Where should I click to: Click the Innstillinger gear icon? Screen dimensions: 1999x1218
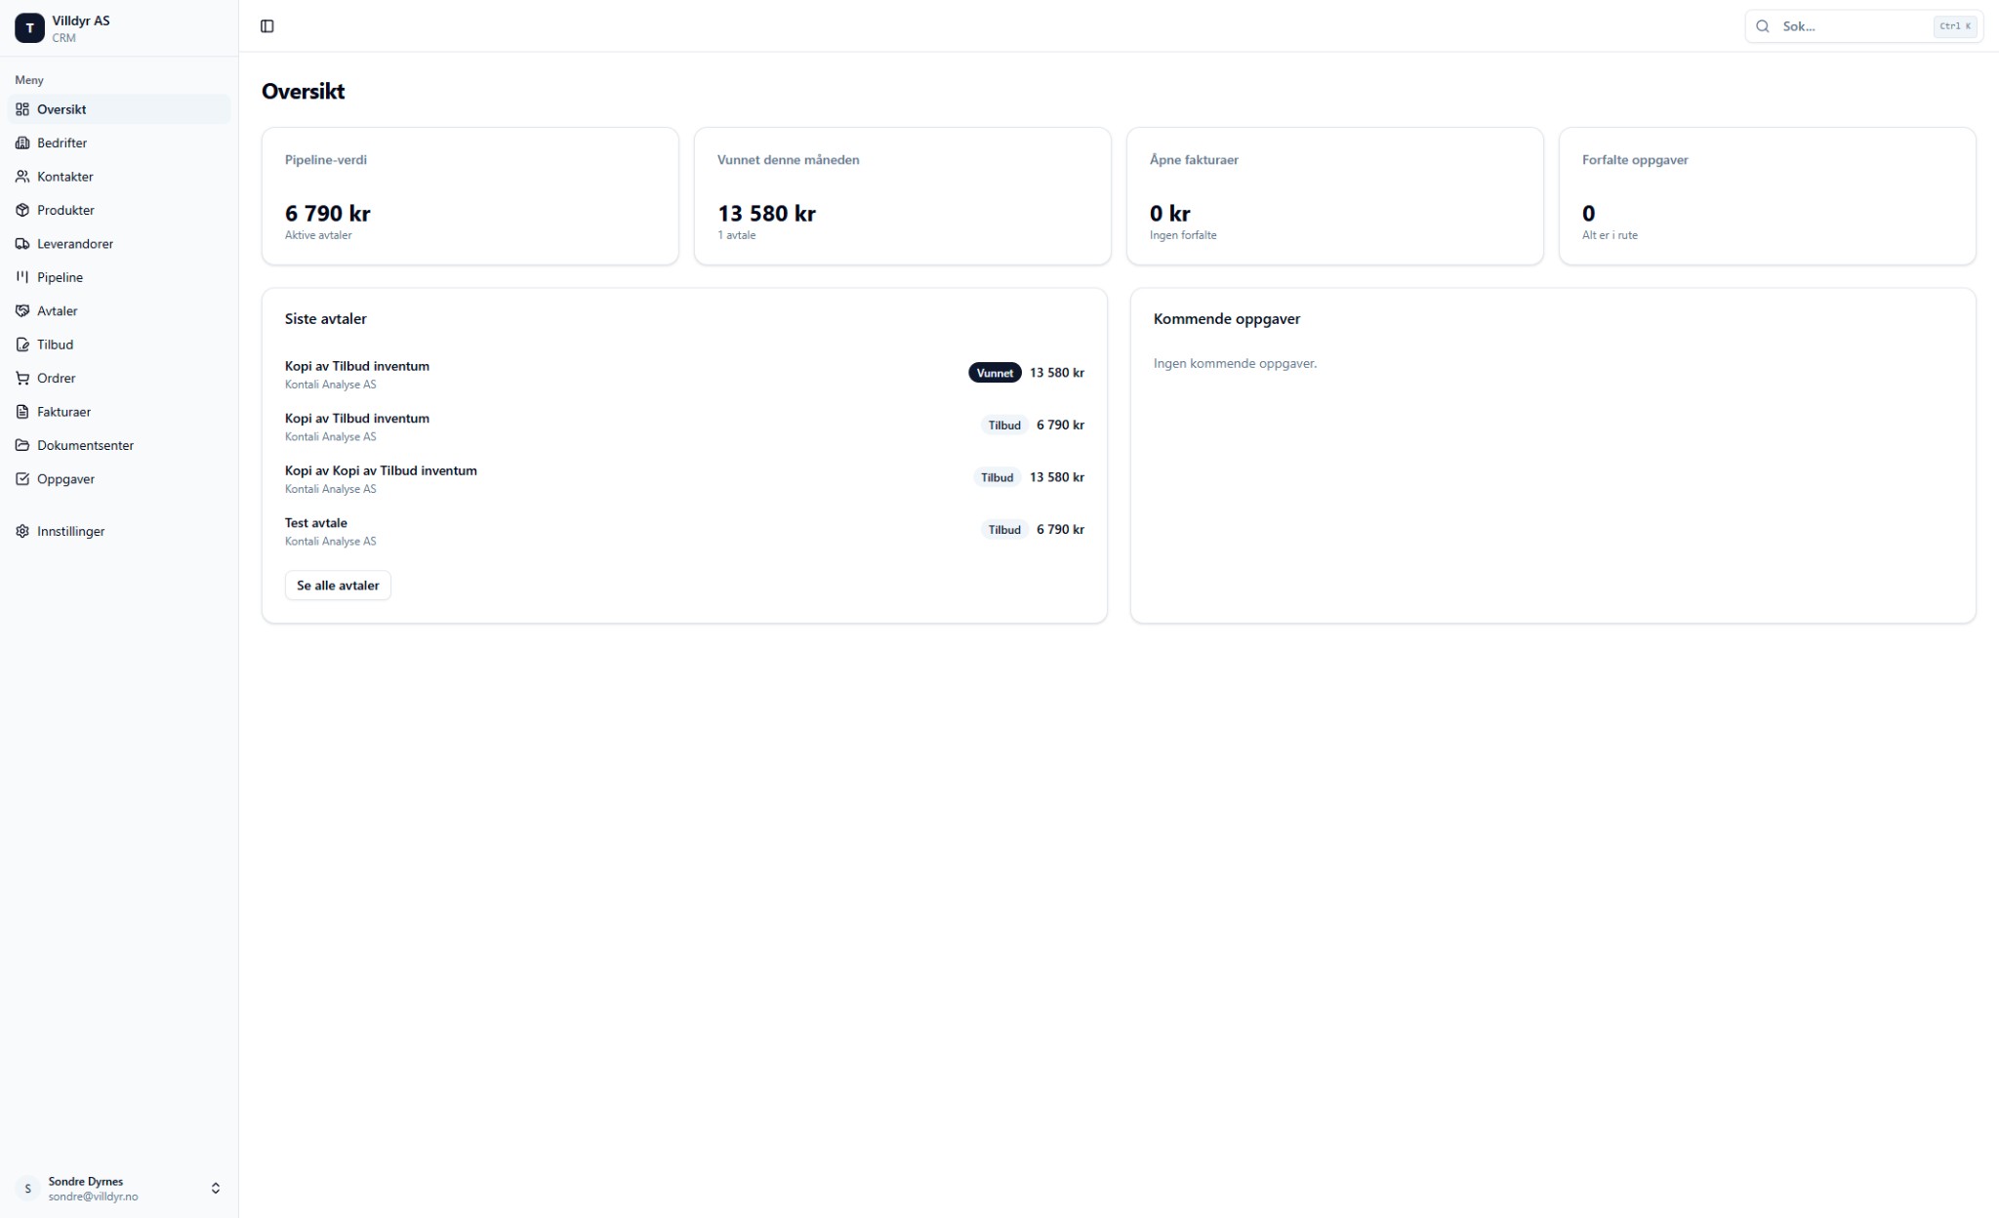(23, 531)
